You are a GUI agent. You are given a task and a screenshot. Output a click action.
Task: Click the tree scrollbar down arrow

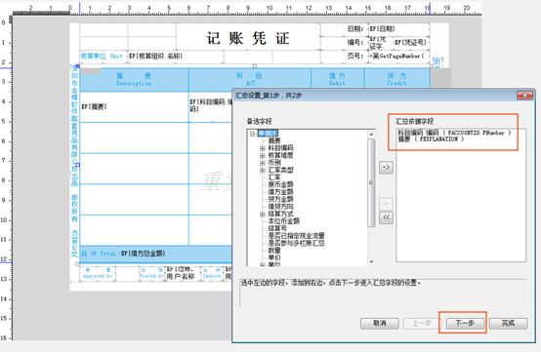tap(371, 262)
